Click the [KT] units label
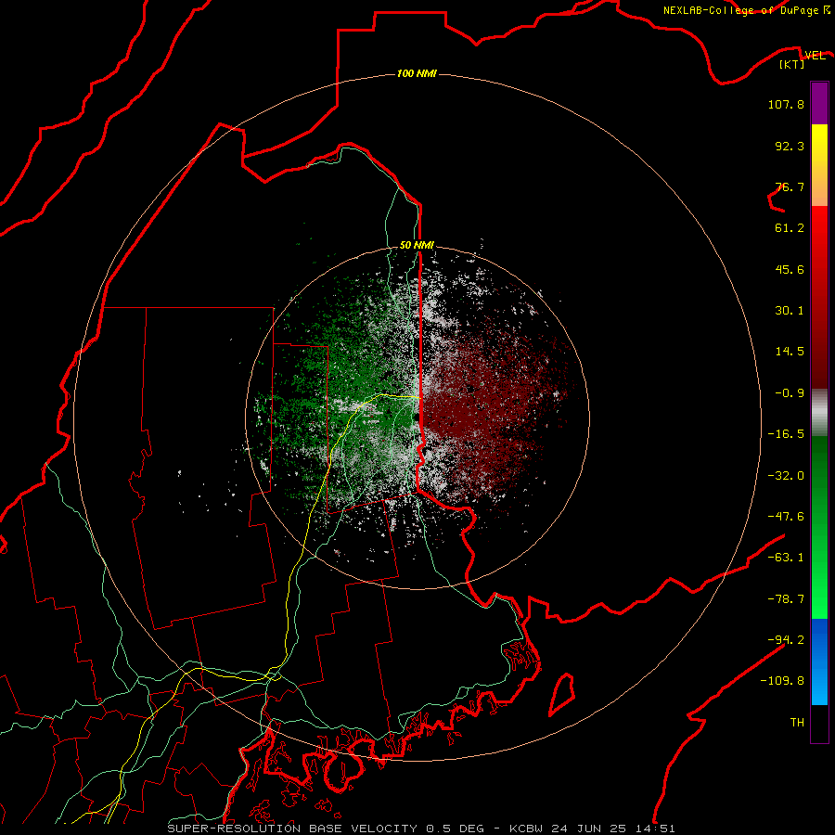Image resolution: width=835 pixels, height=835 pixels. click(792, 64)
